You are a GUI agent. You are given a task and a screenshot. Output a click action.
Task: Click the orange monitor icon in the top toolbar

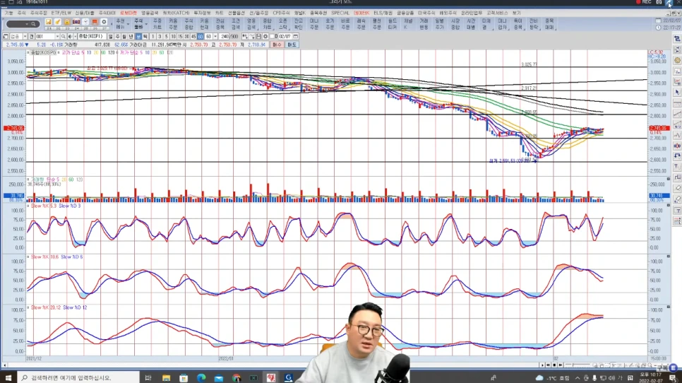pyautogui.click(x=95, y=22)
